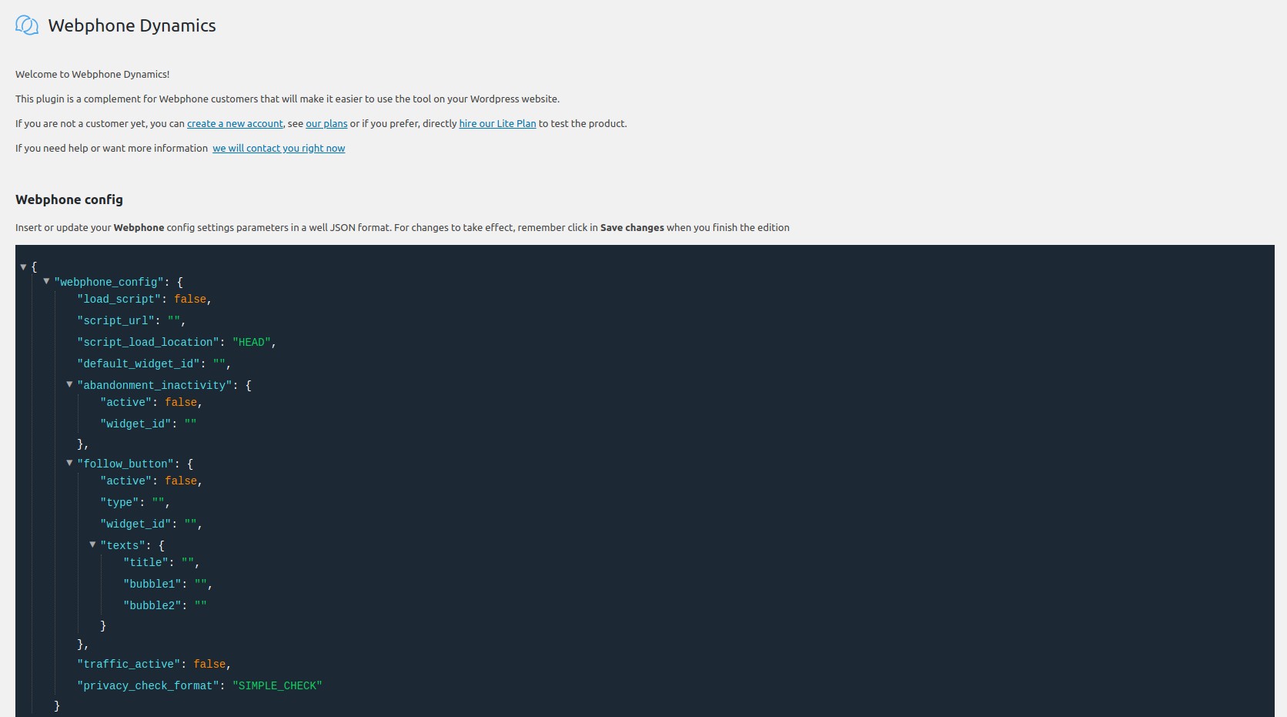Select the "HEAD" script load location value
The image size is (1287, 717).
pos(252,342)
